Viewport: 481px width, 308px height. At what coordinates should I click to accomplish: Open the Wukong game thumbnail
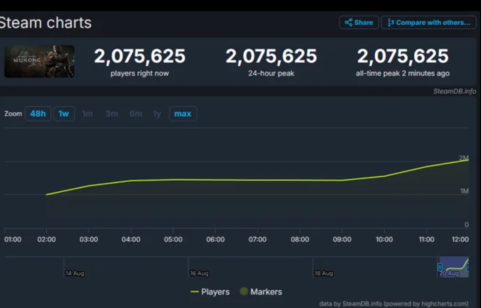tap(39, 61)
